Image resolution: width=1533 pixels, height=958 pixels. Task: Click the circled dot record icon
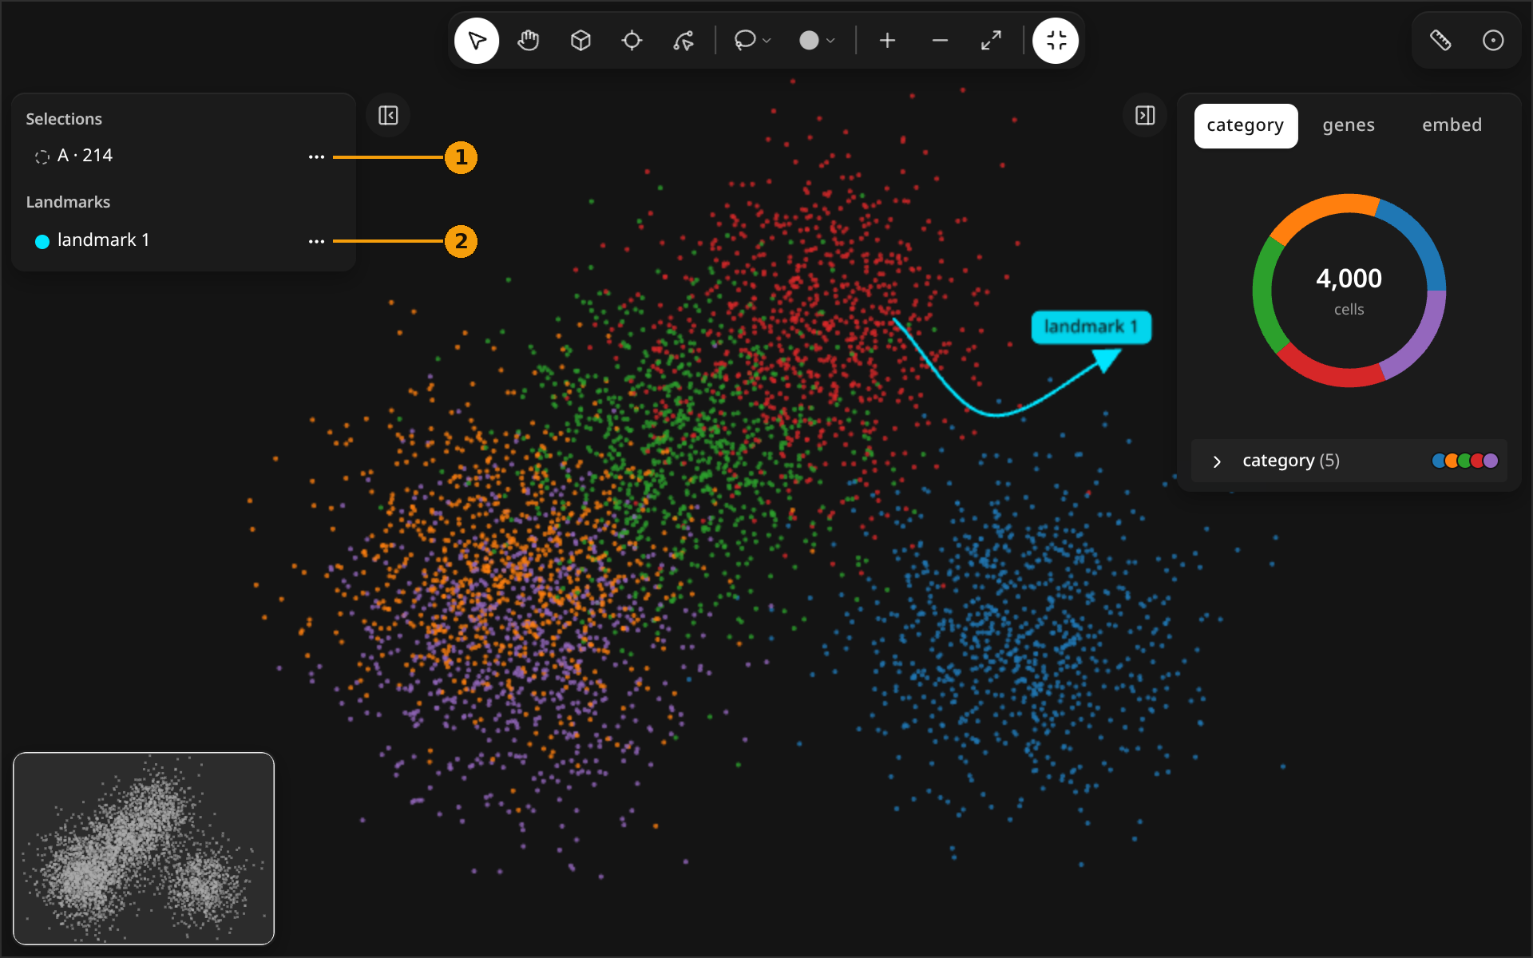[x=1493, y=41]
